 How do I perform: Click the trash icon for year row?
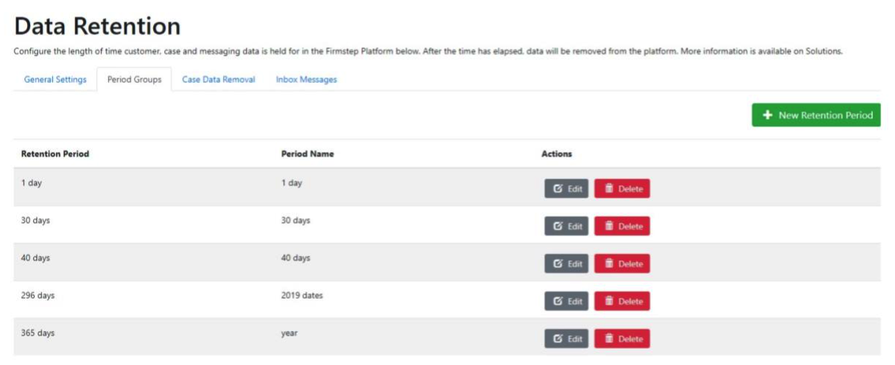pos(609,339)
